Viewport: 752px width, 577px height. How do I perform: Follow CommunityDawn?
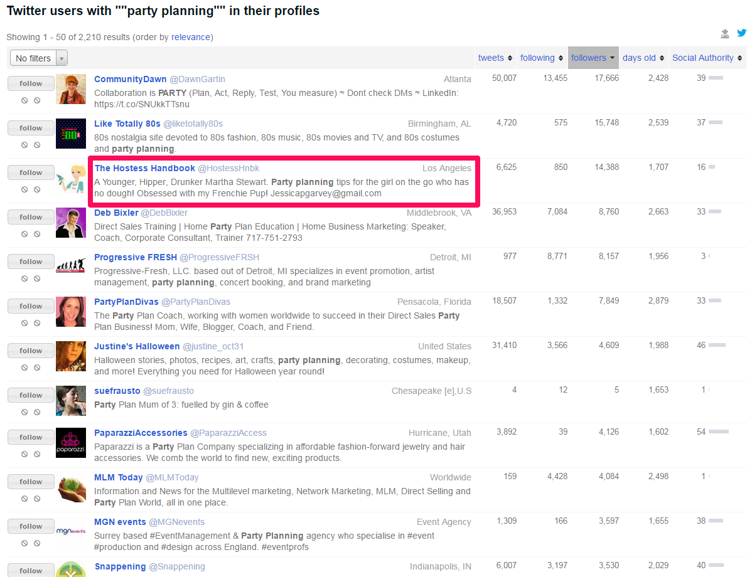[31, 83]
